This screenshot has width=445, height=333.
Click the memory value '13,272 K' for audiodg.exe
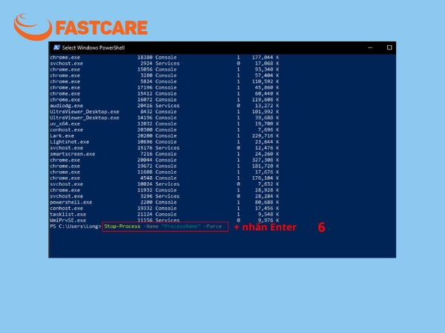[x=267, y=106]
